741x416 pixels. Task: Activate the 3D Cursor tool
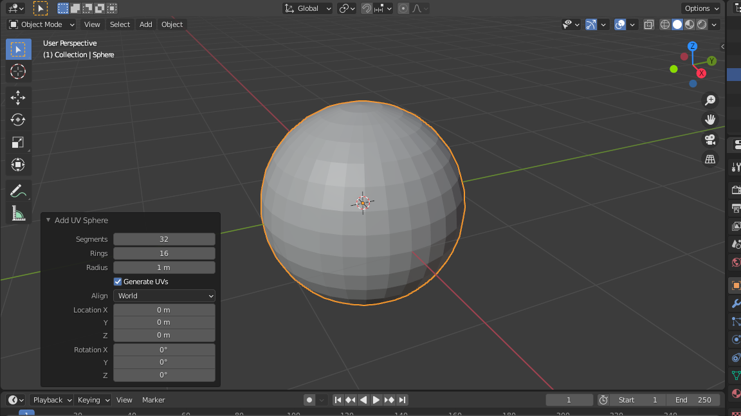click(x=19, y=71)
